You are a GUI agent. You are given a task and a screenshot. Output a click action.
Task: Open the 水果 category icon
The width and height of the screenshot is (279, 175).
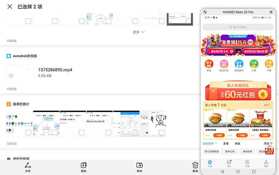click(254, 64)
